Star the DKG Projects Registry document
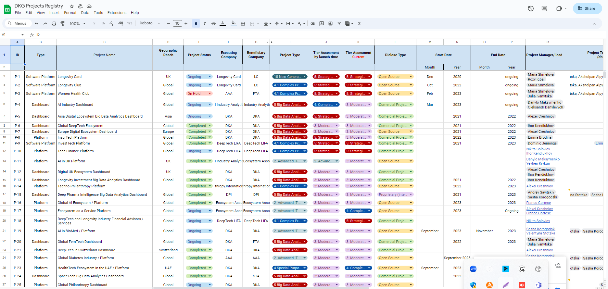608x289 pixels. tap(72, 6)
